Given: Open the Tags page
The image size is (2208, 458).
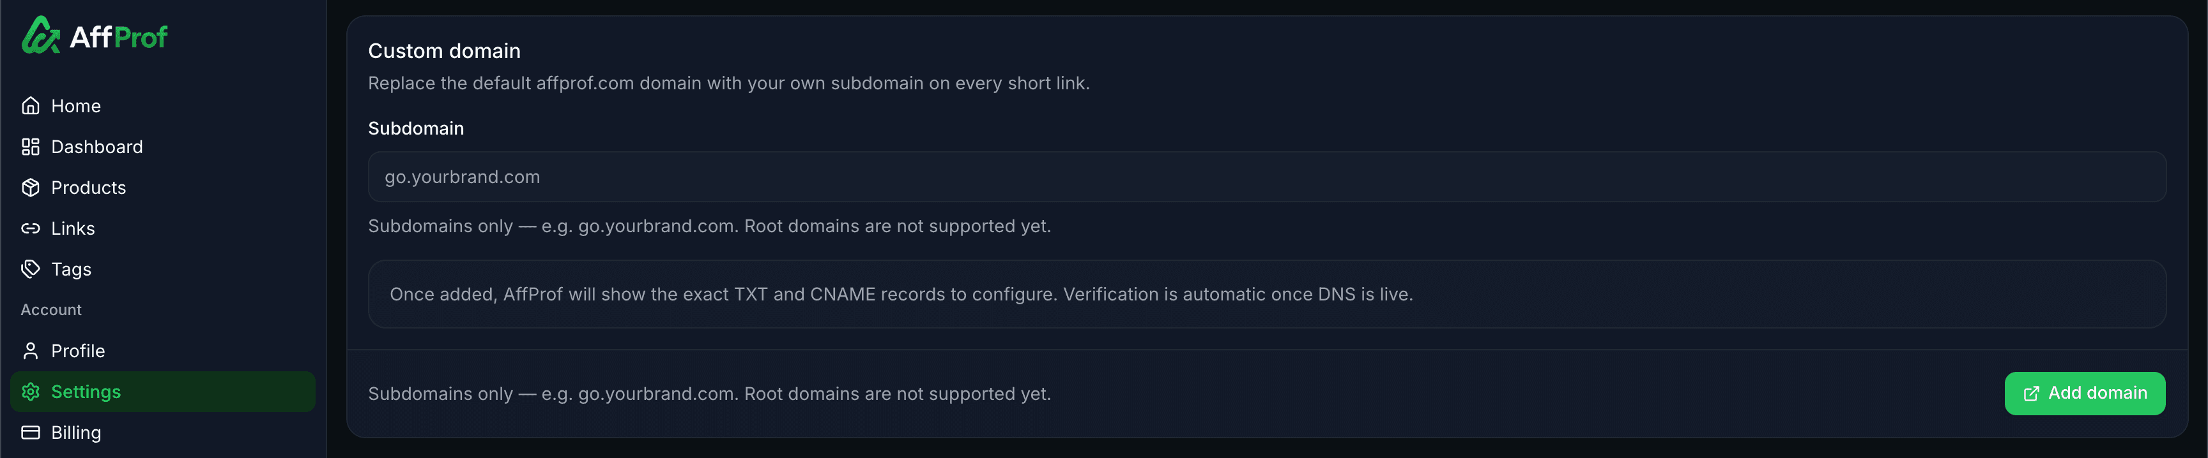Looking at the screenshot, I should (x=72, y=269).
